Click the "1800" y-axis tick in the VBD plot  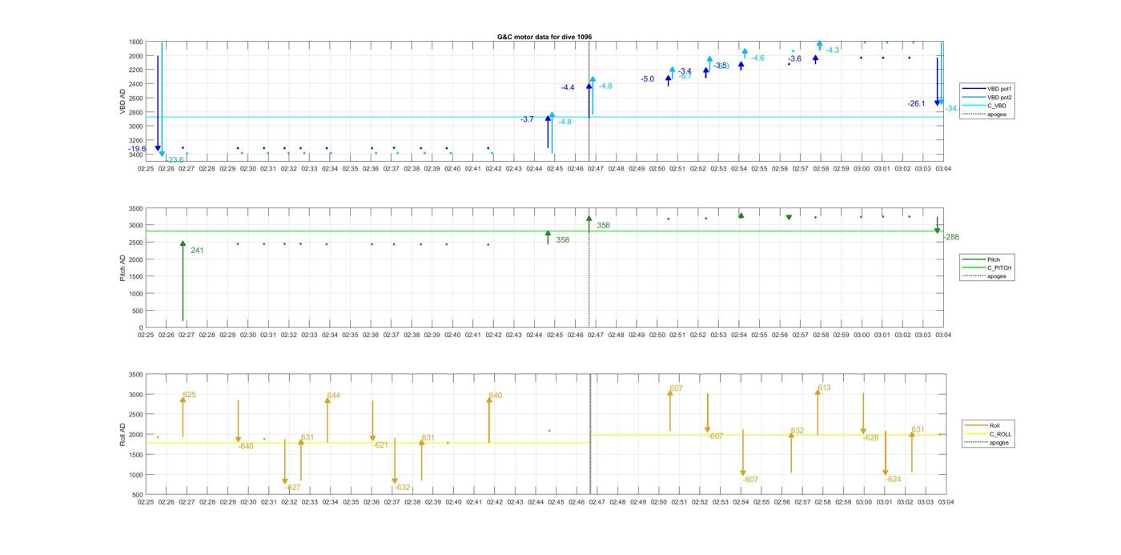136,42
